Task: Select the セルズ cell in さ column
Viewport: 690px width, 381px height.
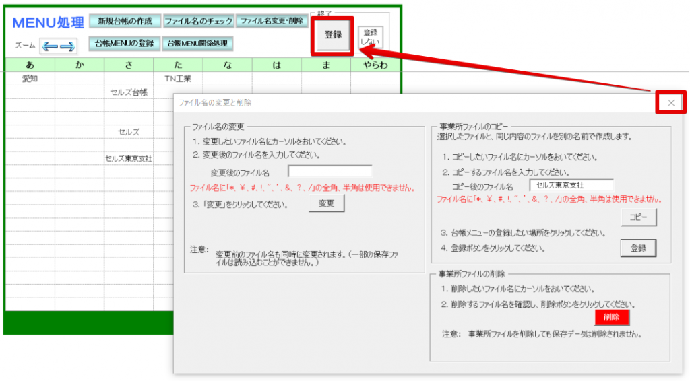Action: point(129,132)
